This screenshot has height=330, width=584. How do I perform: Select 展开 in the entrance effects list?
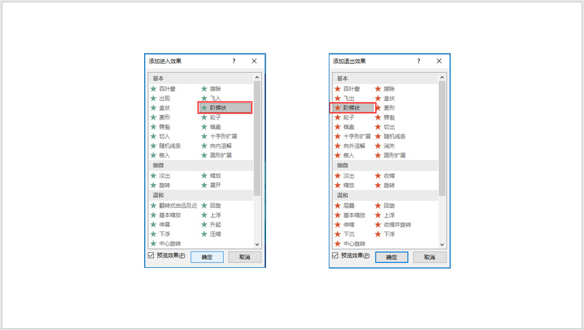click(215, 185)
